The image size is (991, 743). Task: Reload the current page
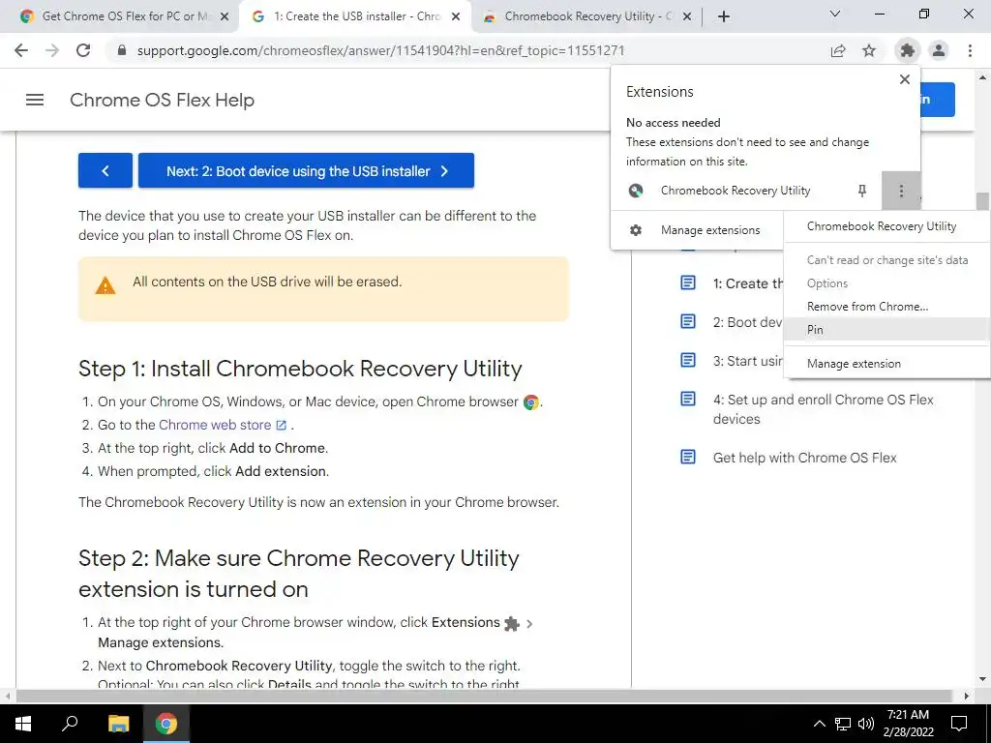83,50
